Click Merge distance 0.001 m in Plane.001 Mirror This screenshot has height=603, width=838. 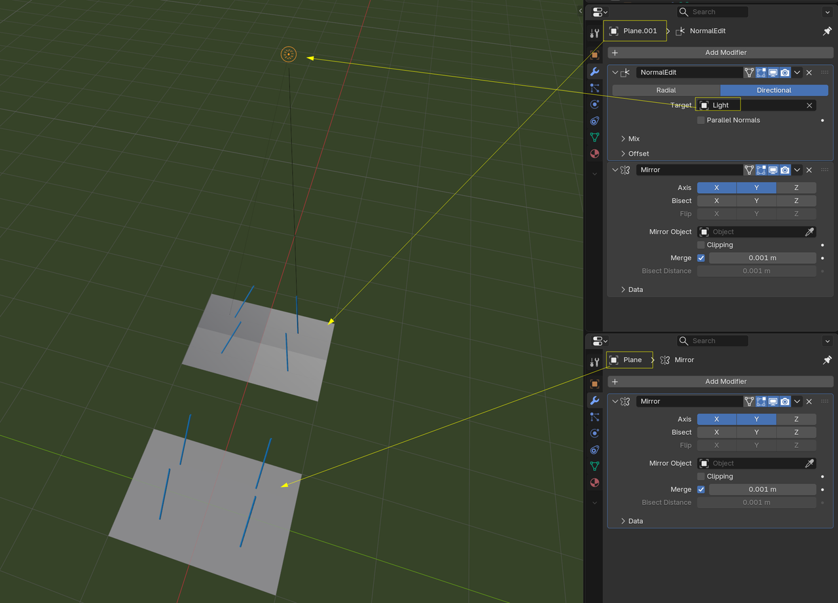(x=763, y=258)
